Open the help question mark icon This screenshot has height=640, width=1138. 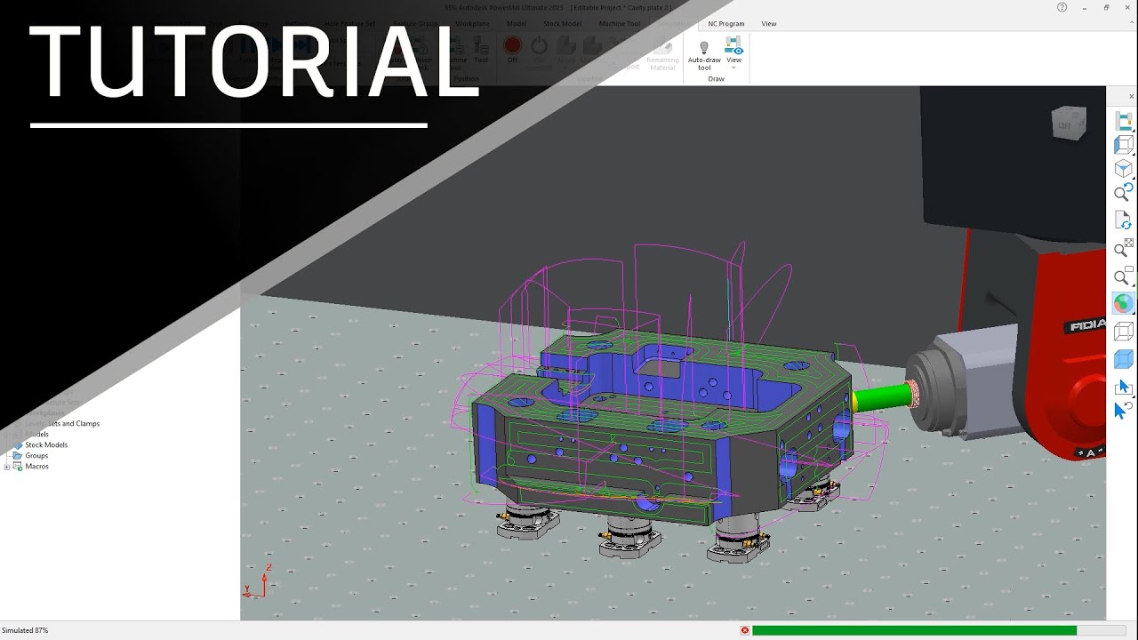pyautogui.click(x=1062, y=7)
